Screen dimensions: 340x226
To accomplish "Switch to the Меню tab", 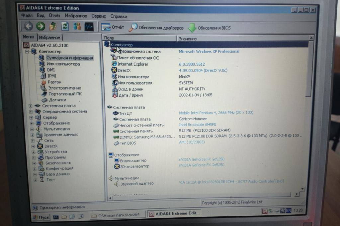I will tap(29, 37).
